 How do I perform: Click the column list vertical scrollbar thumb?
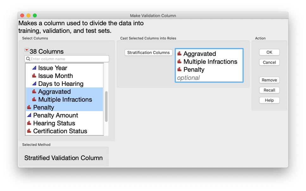click(106, 106)
